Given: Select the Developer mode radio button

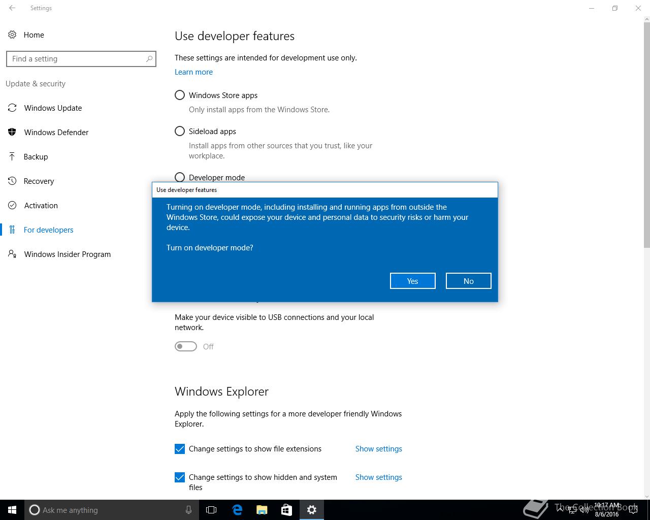Looking at the screenshot, I should pyautogui.click(x=180, y=177).
